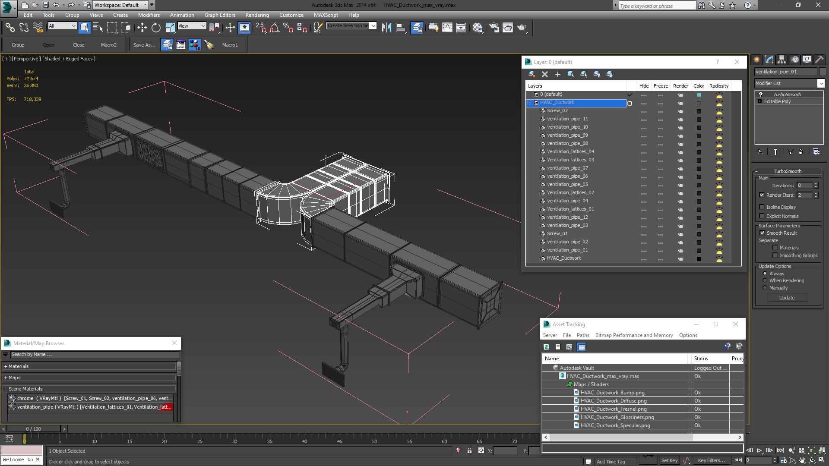Screen dimensions: 829x466
Task: Click Delete layer X icon in Layer dialog
Action: [545, 74]
